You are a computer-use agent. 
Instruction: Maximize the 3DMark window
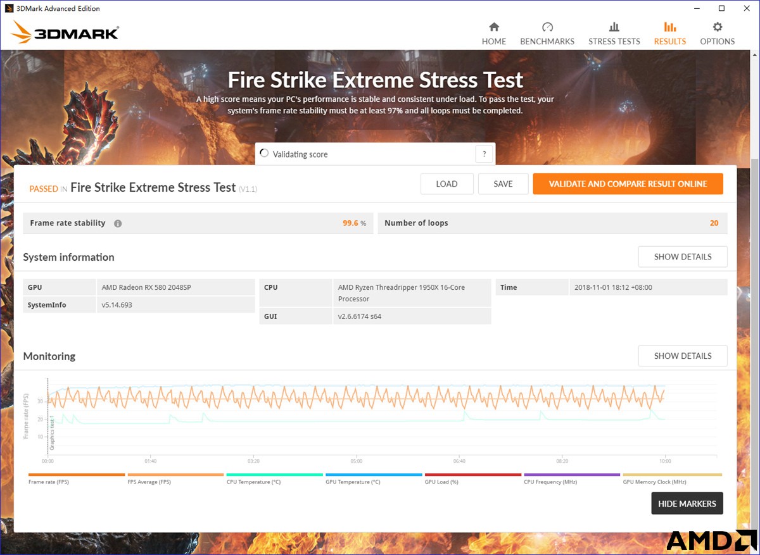pos(721,8)
